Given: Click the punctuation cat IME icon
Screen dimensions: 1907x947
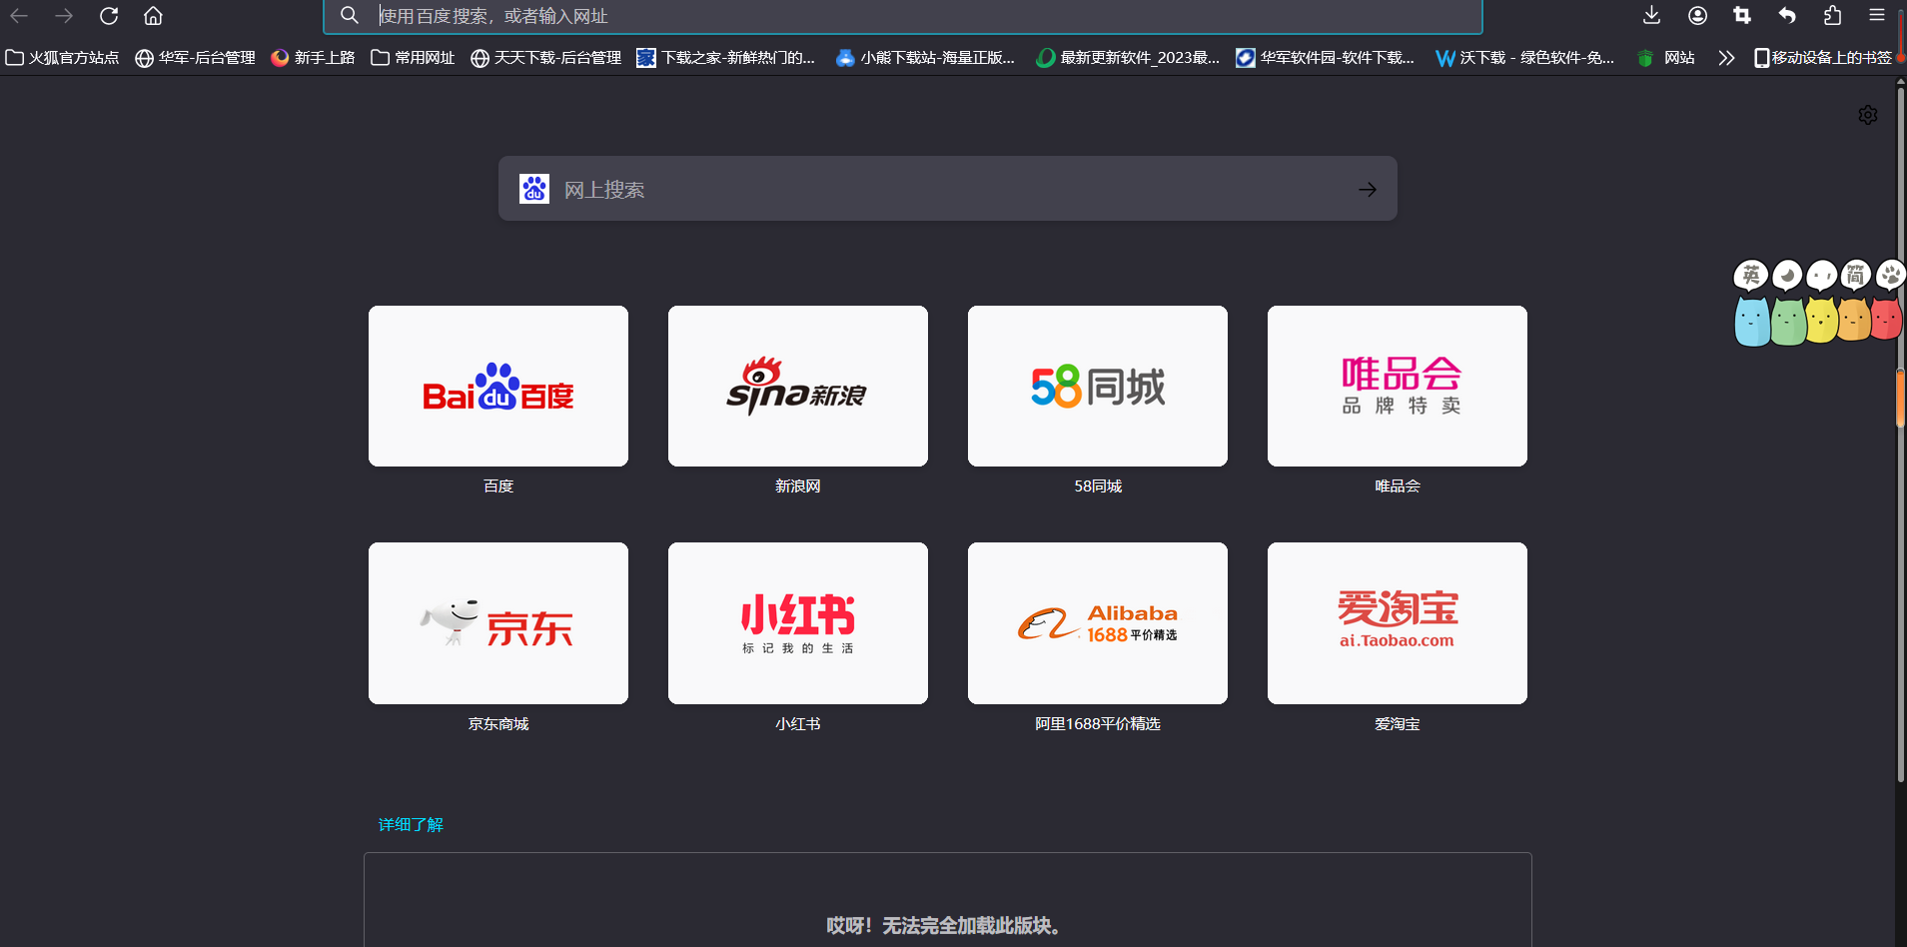Looking at the screenshot, I should (1821, 303).
